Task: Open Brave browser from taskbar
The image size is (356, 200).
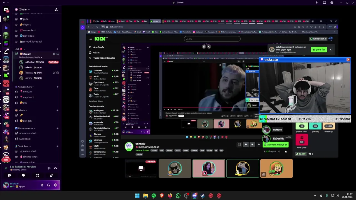Action: click(162, 196)
